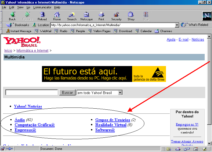The width and height of the screenshot is (212, 152).
Task: Open Newsgroups from component bar
Action: pyautogui.click(x=187, y=149)
